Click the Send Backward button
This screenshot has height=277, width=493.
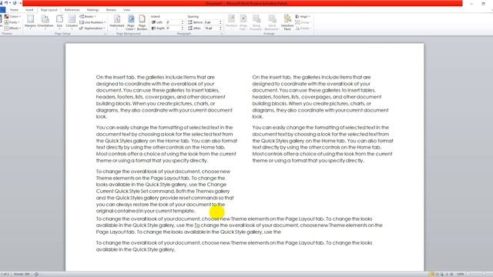272,22
